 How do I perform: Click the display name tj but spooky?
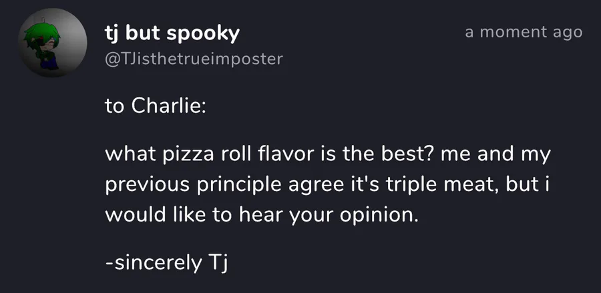tap(172, 33)
